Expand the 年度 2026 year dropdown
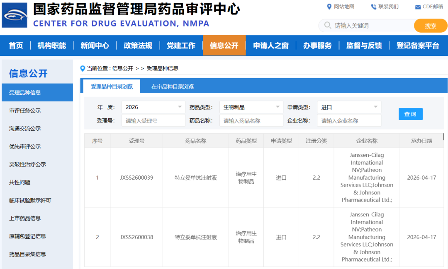 point(153,107)
